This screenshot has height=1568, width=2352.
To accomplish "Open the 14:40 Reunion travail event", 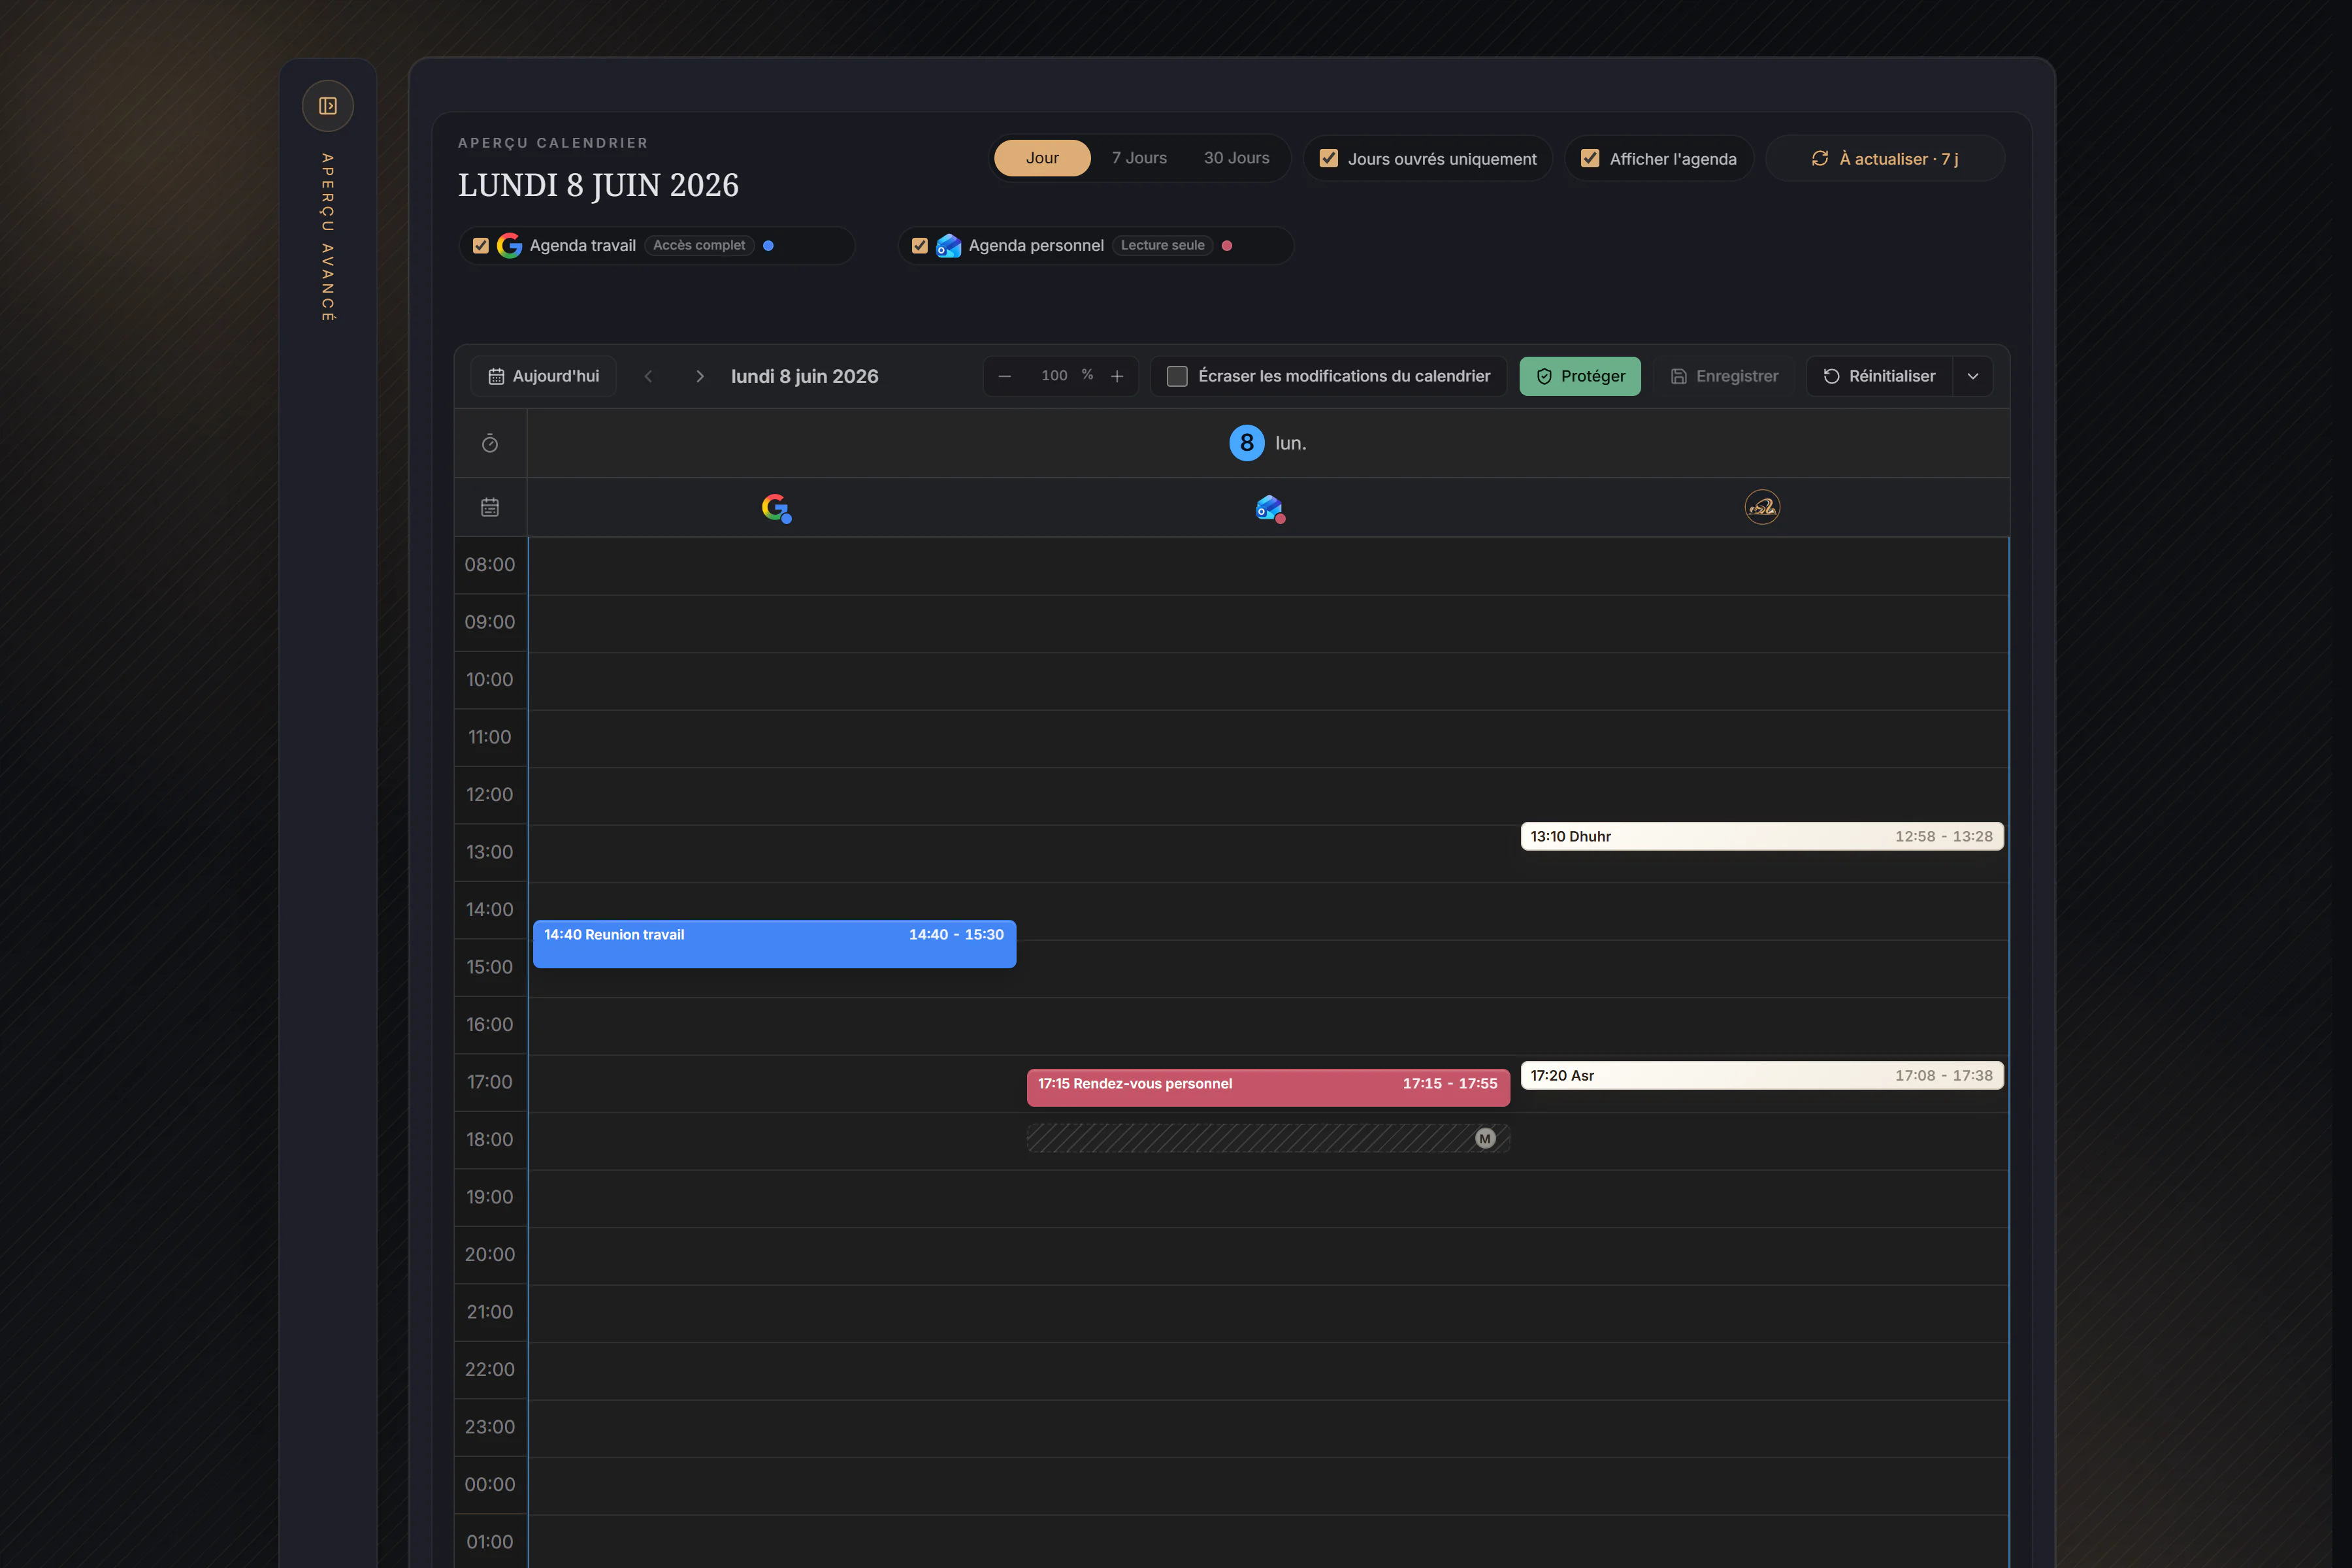I will [774, 943].
